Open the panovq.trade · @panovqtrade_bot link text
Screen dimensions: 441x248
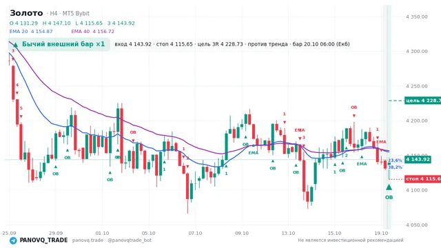click(x=112, y=240)
